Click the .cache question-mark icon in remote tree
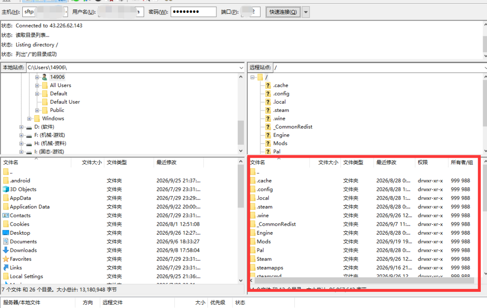This screenshot has width=487, height=308. [x=268, y=86]
